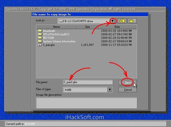The image size is (171, 127).
Task: Focus the Image file description text area
Action: click(x=86, y=103)
